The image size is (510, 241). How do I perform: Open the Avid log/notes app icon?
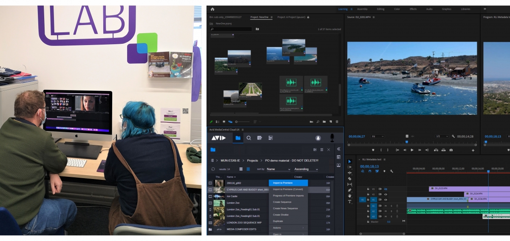point(260,138)
